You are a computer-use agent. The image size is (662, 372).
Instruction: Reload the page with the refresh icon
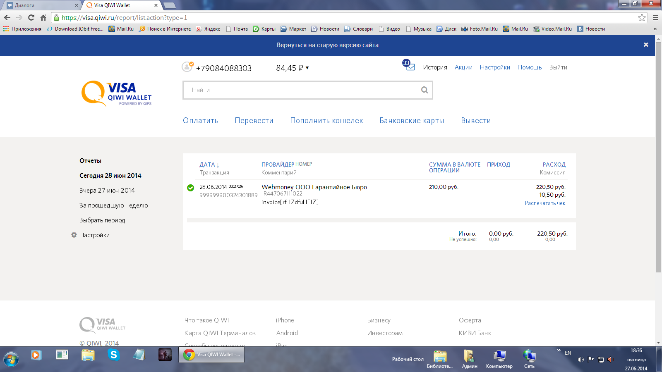point(31,17)
